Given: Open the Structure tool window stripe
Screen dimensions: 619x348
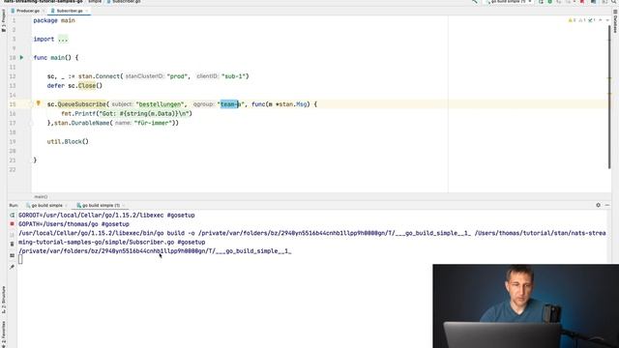Looking at the screenshot, I should click(x=4, y=300).
